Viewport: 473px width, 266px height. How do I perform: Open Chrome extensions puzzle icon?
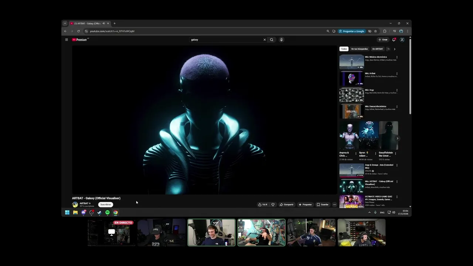click(x=385, y=31)
